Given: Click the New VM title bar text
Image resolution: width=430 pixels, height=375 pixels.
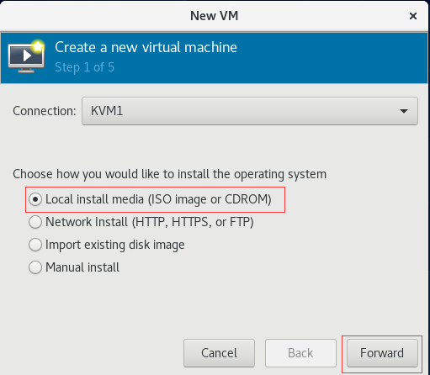Looking at the screenshot, I should tap(215, 16).
